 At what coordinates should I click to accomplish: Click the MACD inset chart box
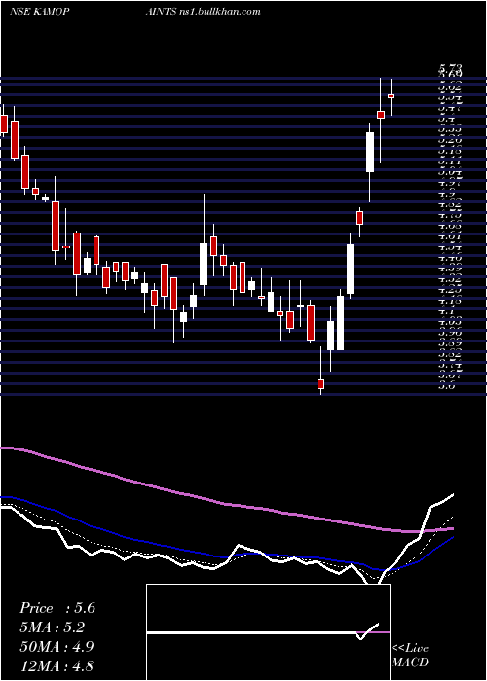coord(268,632)
